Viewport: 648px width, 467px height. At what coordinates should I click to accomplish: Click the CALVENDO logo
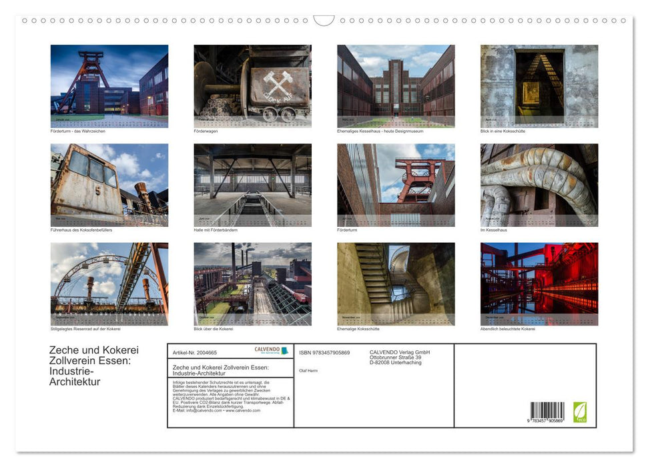coord(268,350)
